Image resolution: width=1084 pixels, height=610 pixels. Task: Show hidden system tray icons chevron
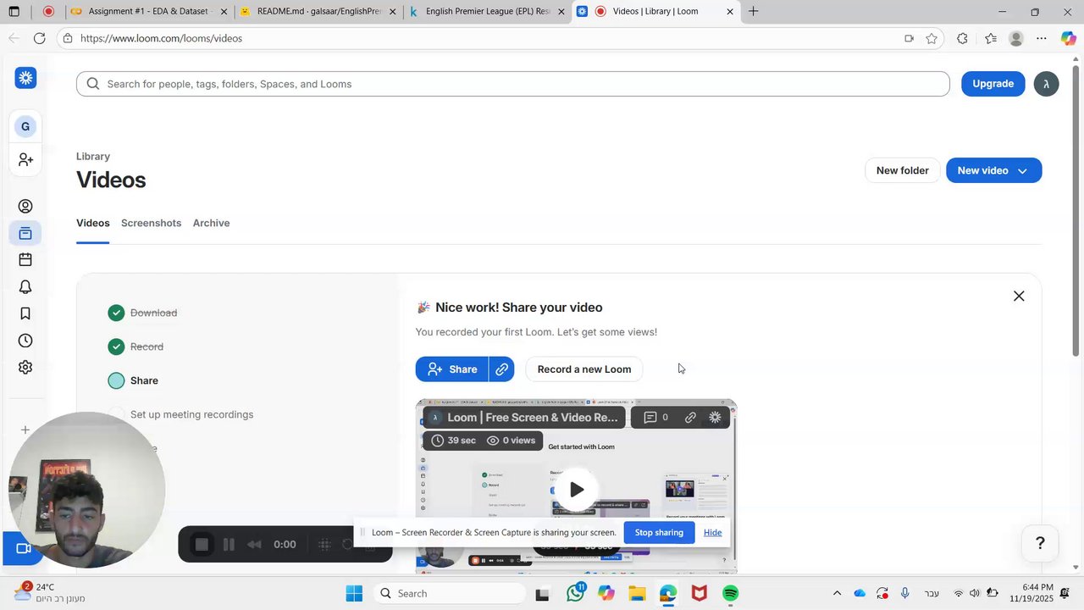pos(837,593)
